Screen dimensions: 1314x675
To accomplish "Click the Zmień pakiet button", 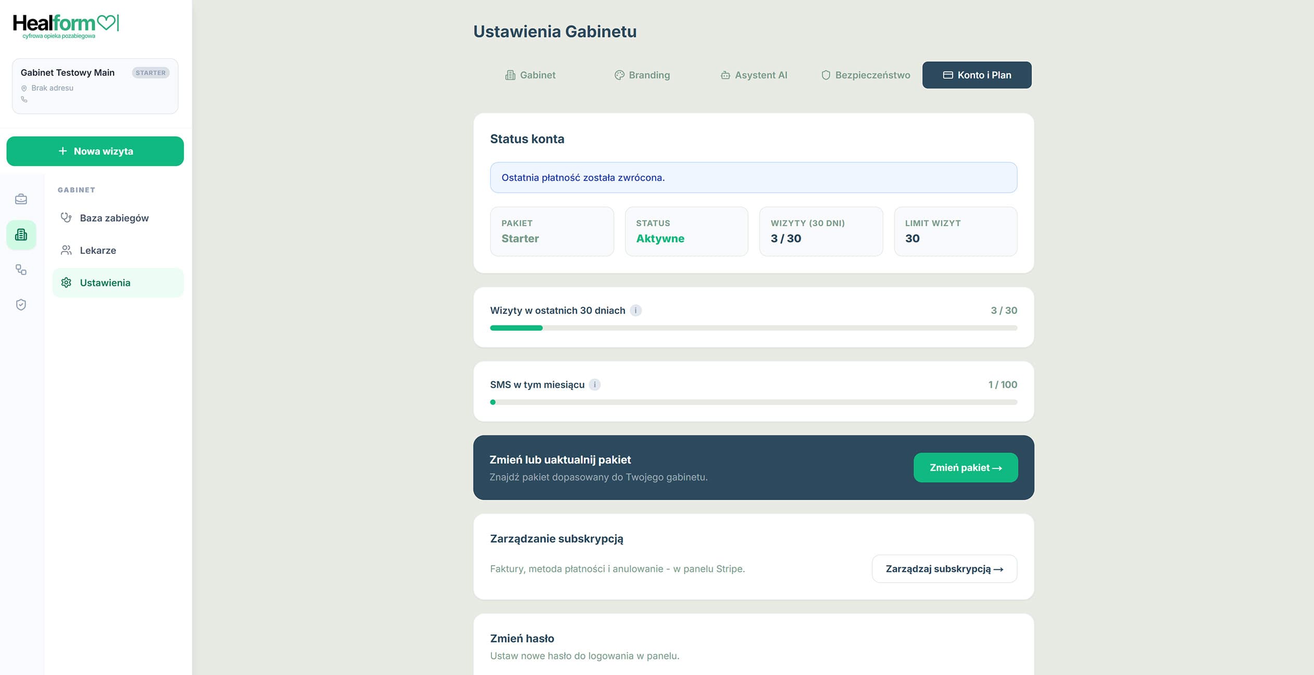I will pyautogui.click(x=966, y=468).
